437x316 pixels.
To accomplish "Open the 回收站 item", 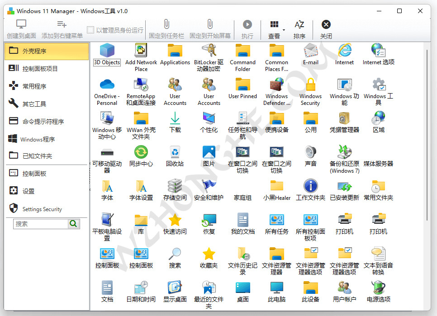I will 175,156.
